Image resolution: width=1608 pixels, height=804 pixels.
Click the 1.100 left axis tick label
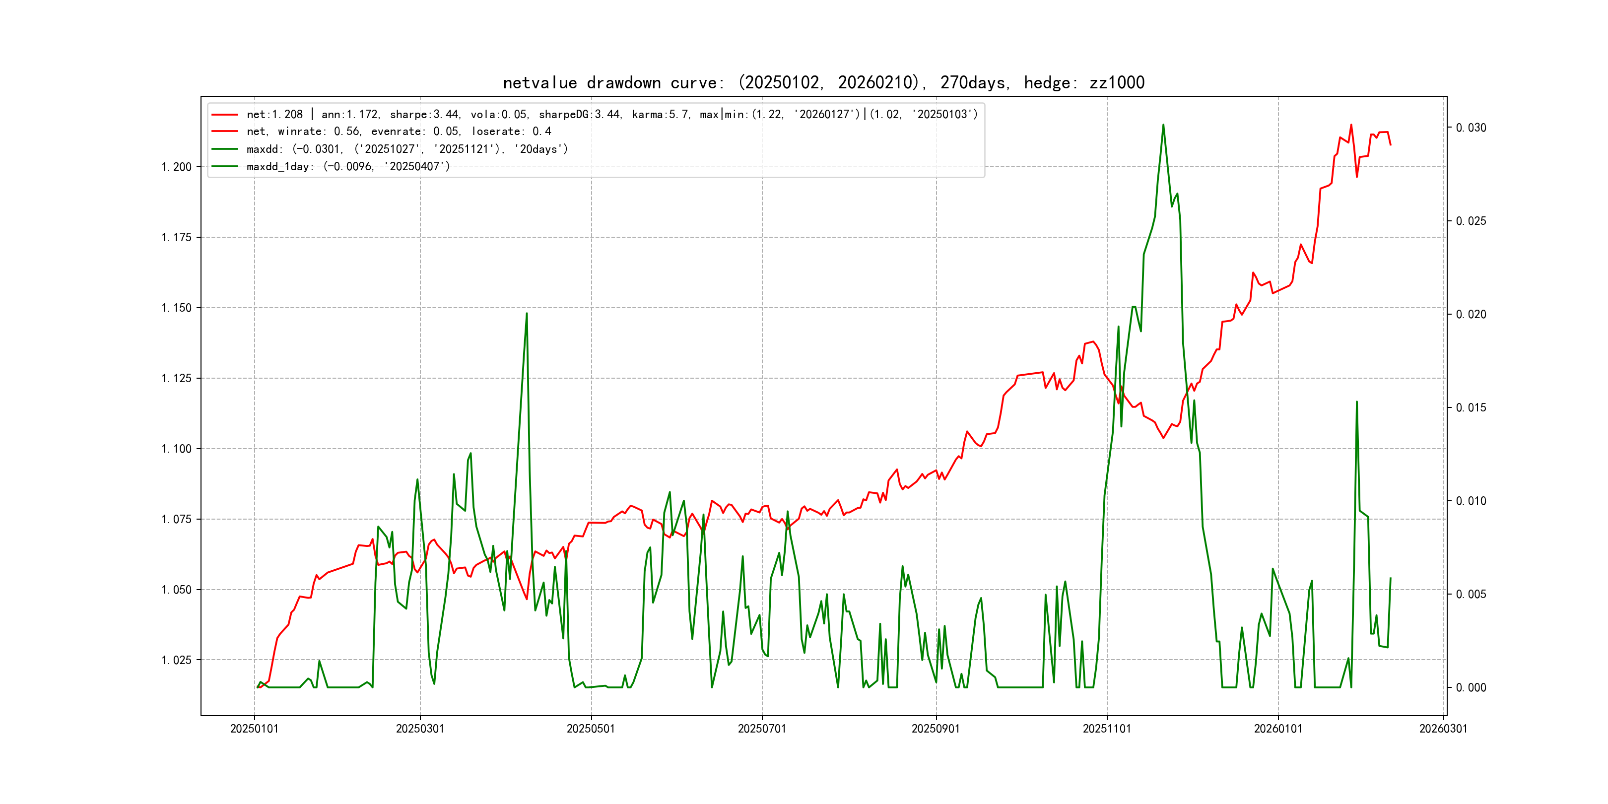pos(177,449)
